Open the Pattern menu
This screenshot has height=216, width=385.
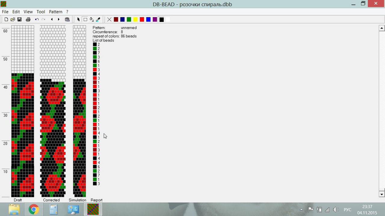point(56,12)
